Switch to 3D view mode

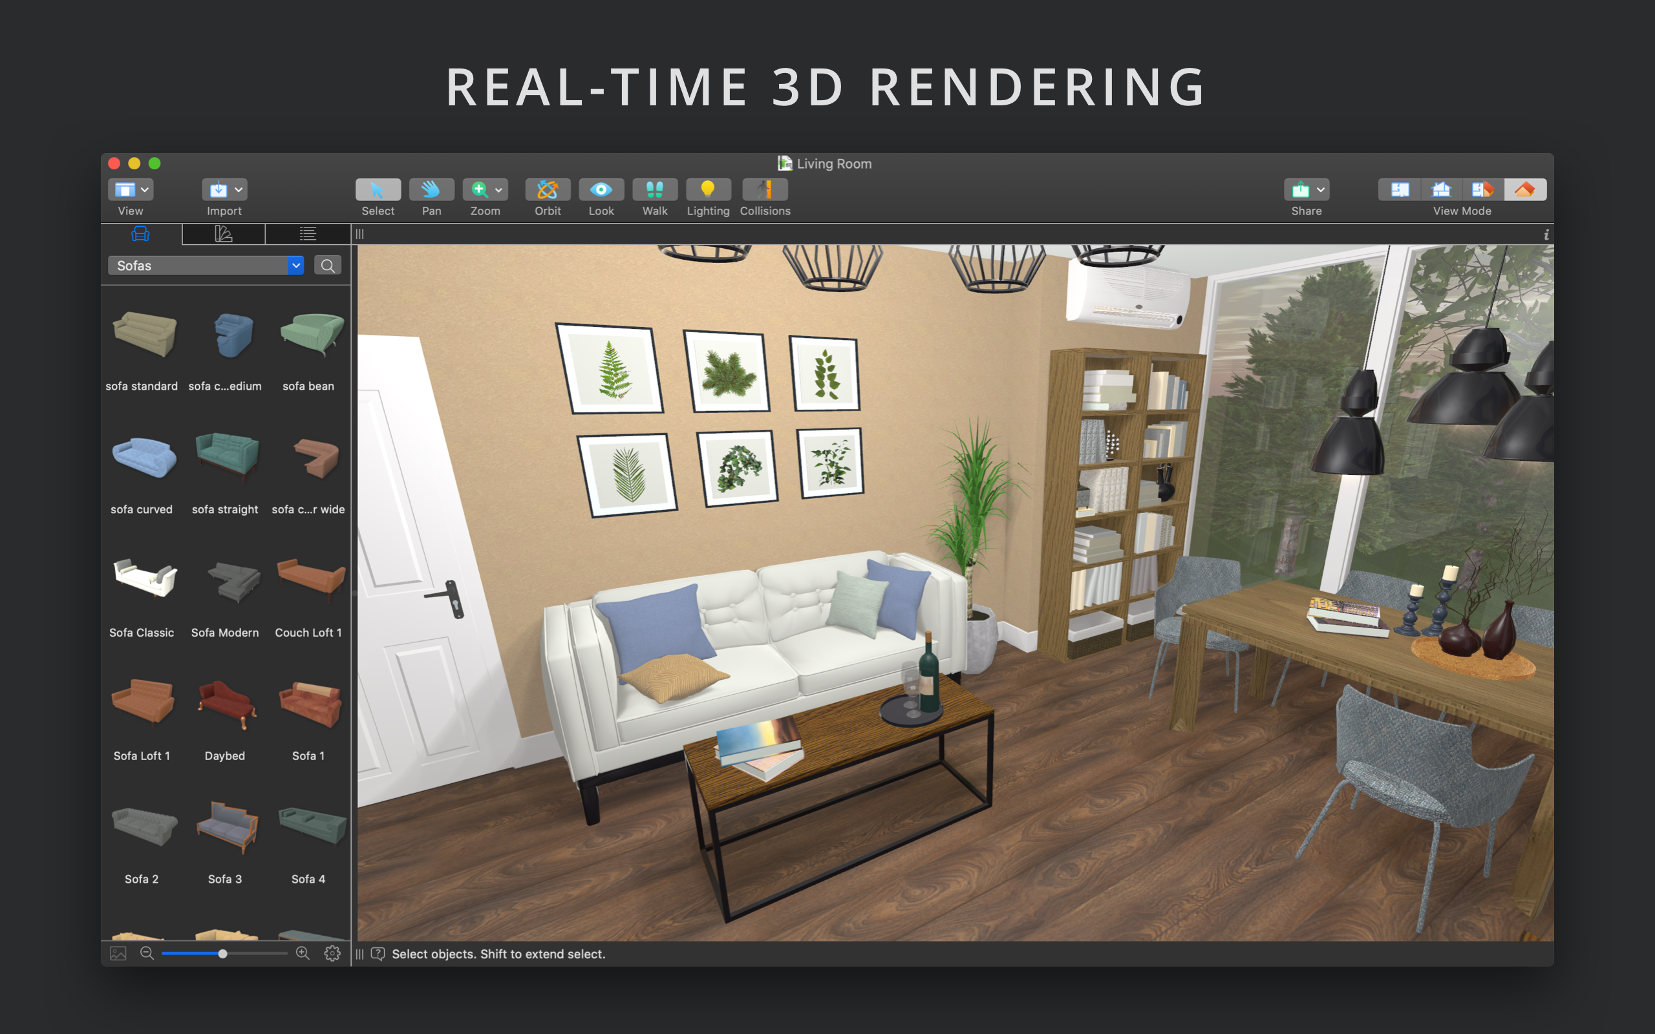click(x=1524, y=189)
